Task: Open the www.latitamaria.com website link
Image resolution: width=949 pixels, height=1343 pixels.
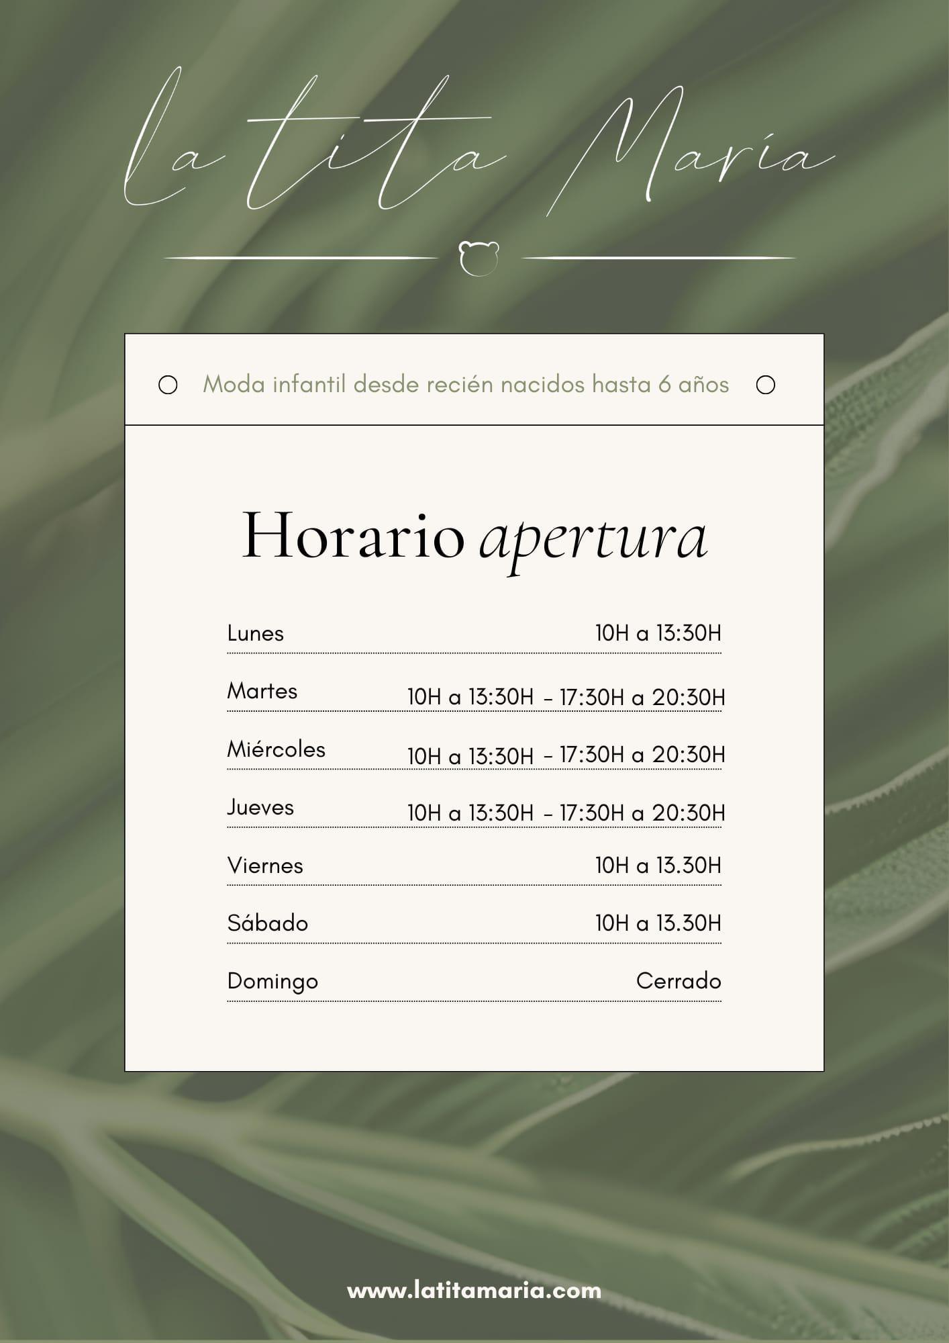Action: 474,1290
